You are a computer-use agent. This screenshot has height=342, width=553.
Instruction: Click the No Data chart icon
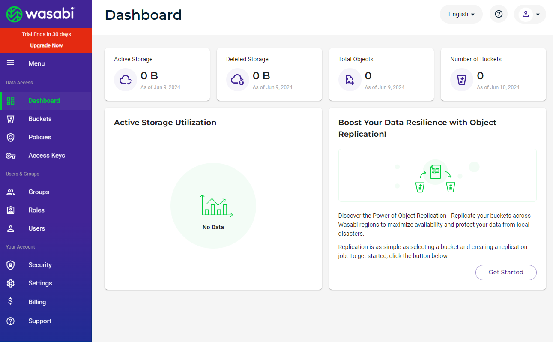[x=216, y=205]
